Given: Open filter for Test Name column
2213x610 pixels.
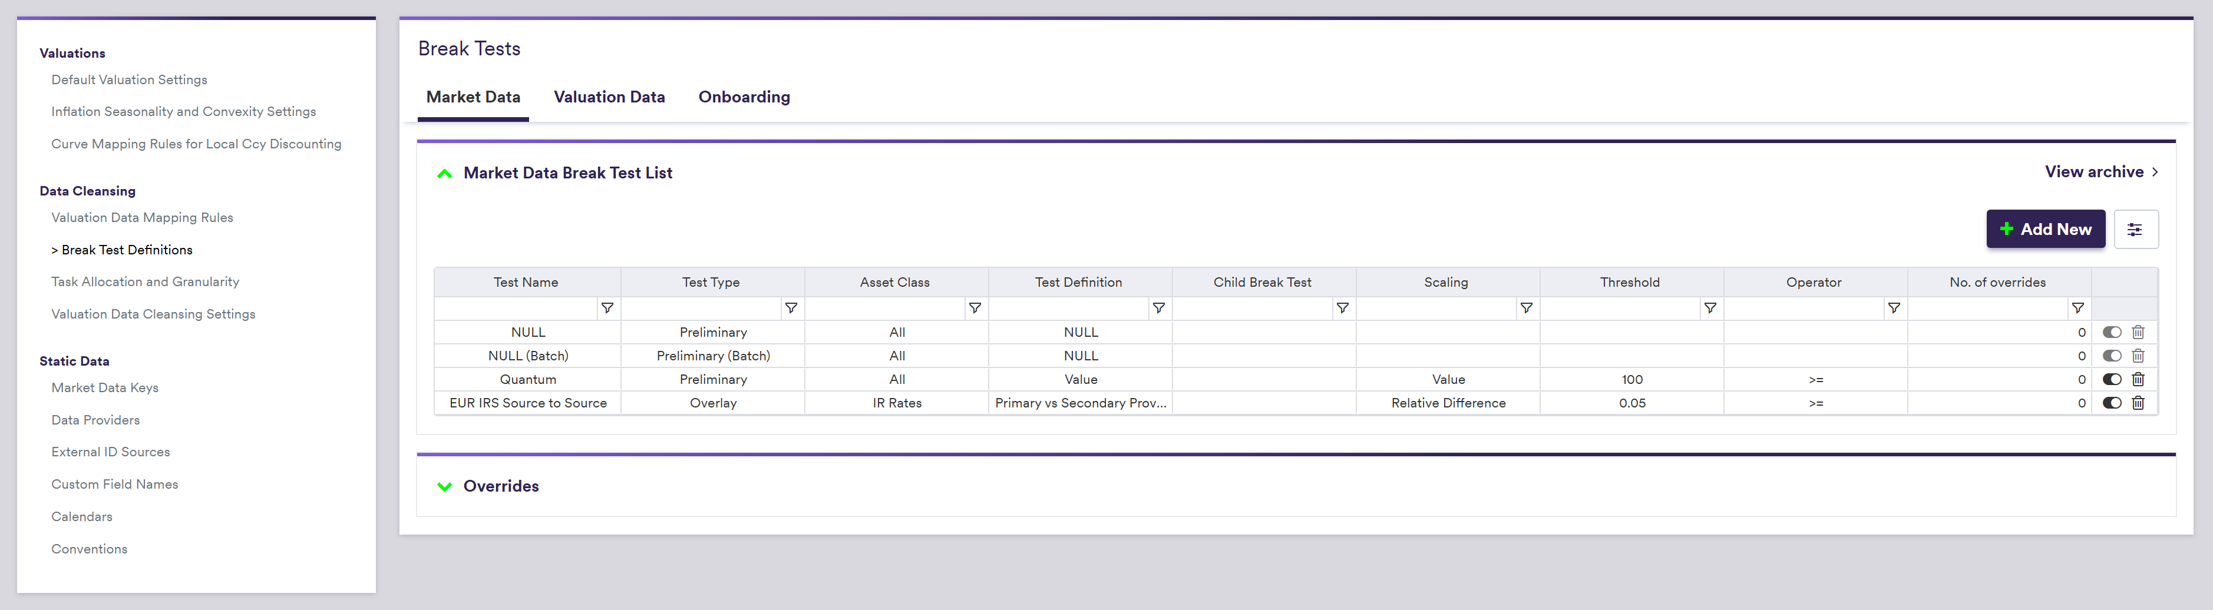Looking at the screenshot, I should [607, 308].
